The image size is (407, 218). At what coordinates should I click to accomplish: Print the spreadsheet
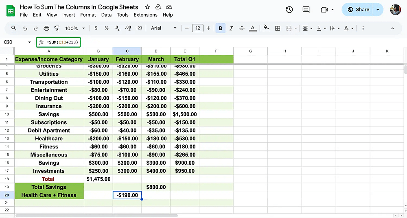(46, 28)
